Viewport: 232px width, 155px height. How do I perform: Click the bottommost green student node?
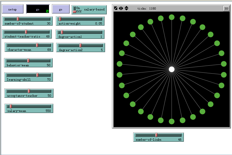pyautogui.click(x=172, y=121)
